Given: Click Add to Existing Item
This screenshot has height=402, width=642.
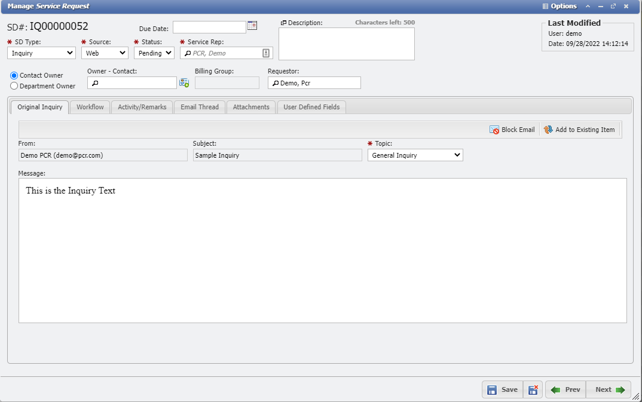Looking at the screenshot, I should [579, 130].
